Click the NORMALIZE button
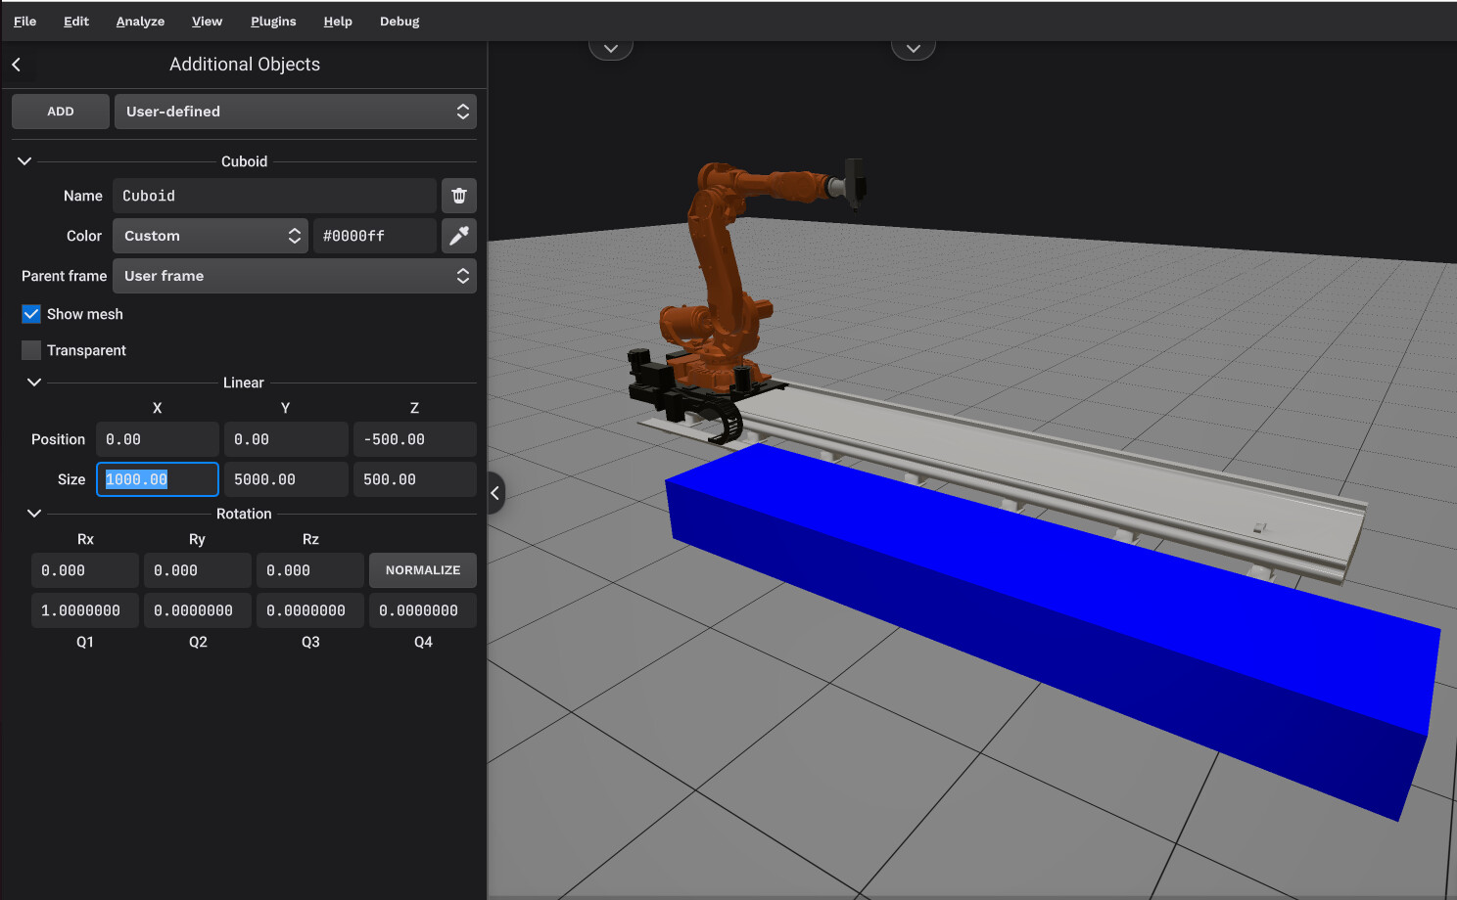1457x900 pixels. (422, 570)
